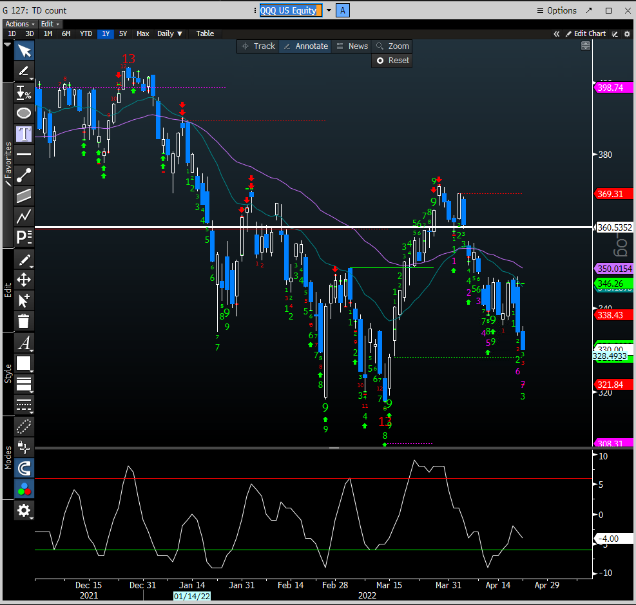Image resolution: width=636 pixels, height=605 pixels.
Task: Toggle the dashed-outline hide annotations mode
Action: (24, 427)
